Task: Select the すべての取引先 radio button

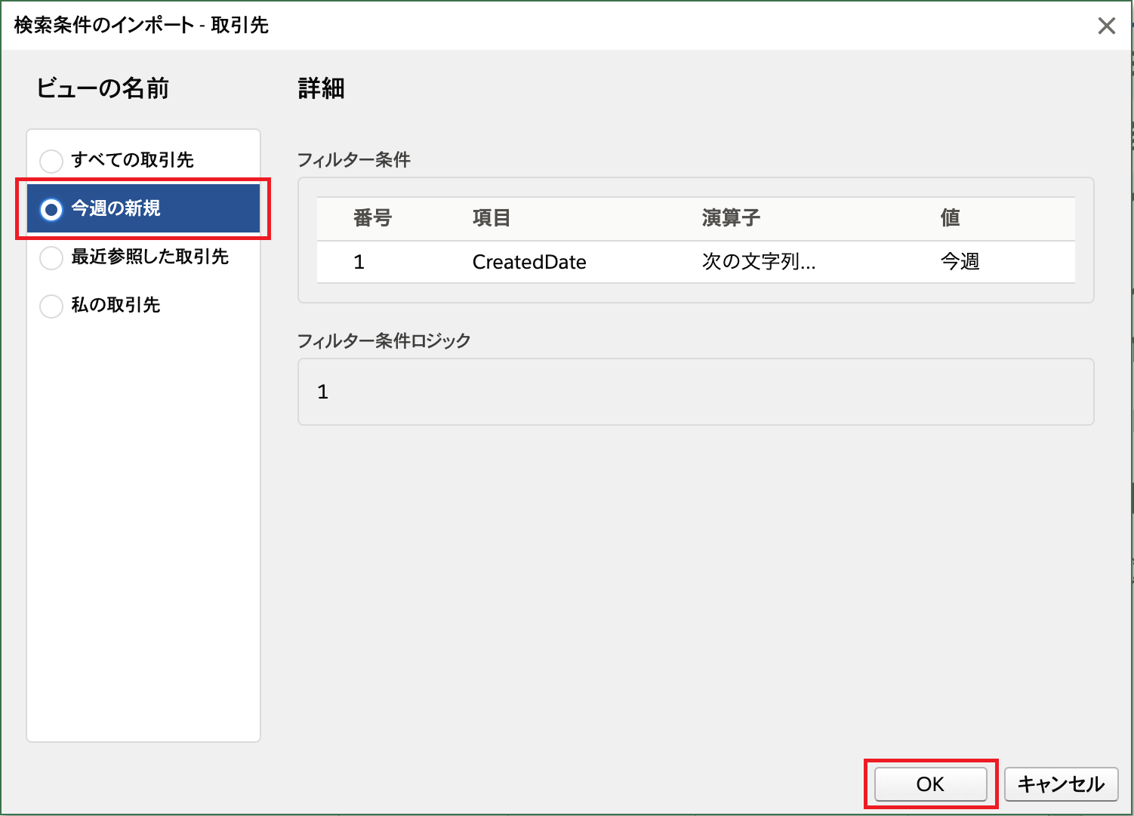Action: [x=51, y=161]
